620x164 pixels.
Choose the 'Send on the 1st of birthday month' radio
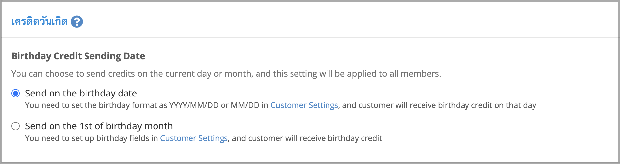(x=16, y=126)
